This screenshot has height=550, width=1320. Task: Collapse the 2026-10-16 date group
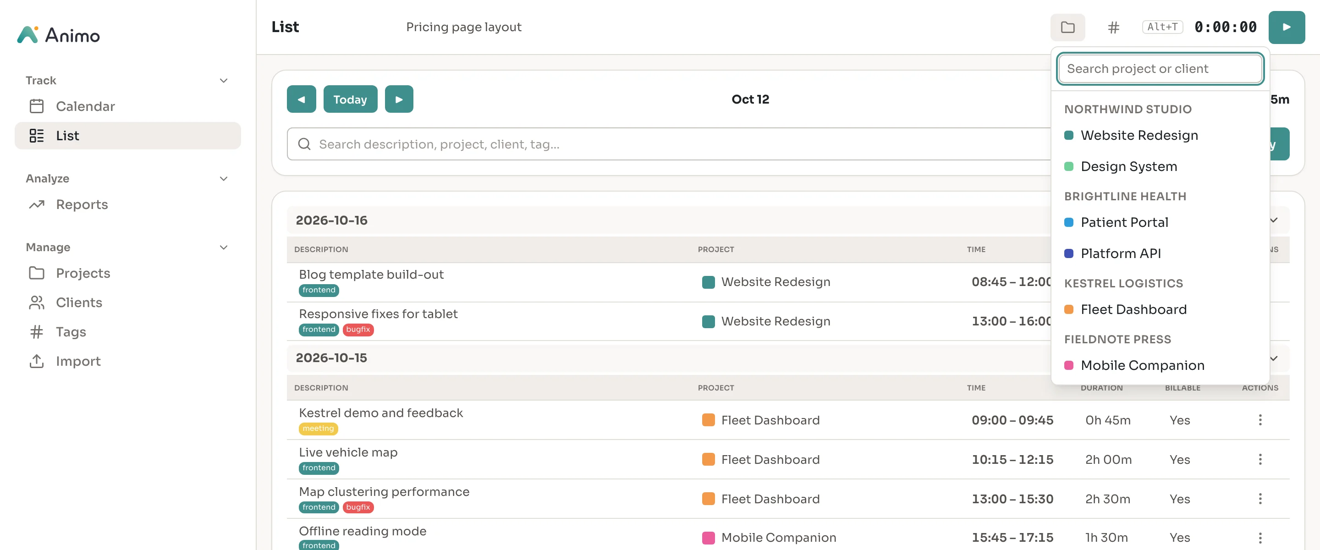[1274, 220]
